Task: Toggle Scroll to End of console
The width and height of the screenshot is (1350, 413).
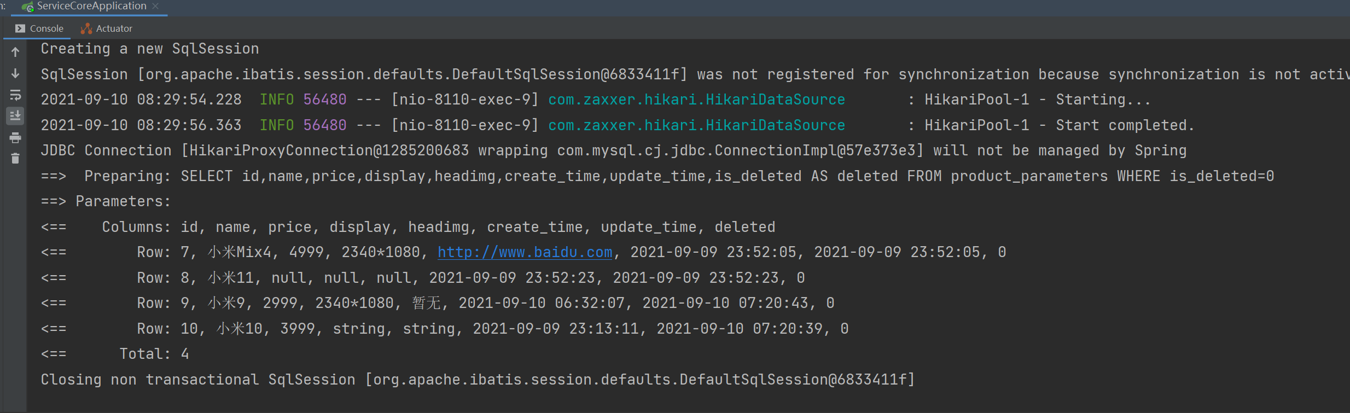Action: 15,116
